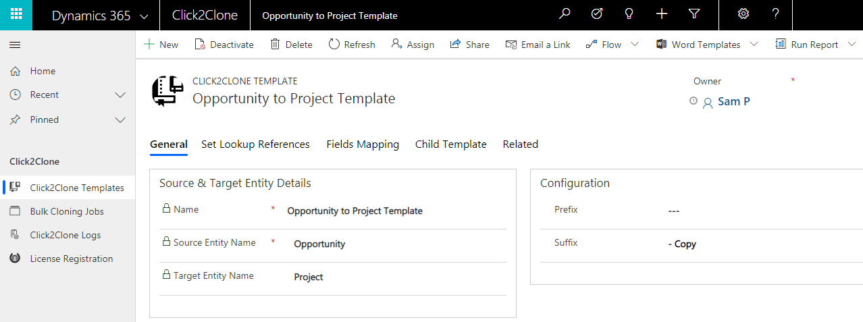This screenshot has width=863, height=322.
Task: Click Deactivate in the command bar
Action: (224, 45)
